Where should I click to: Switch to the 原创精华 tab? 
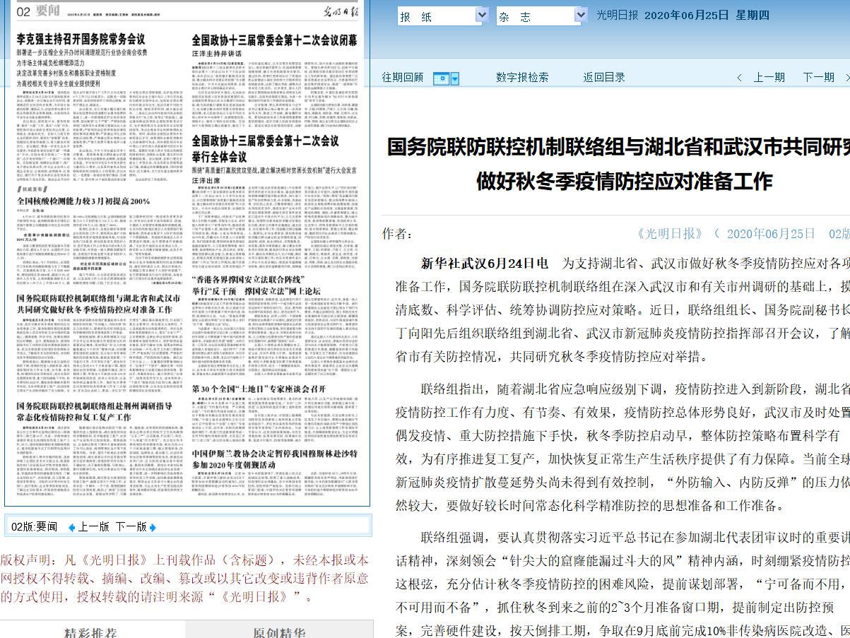coord(279,632)
